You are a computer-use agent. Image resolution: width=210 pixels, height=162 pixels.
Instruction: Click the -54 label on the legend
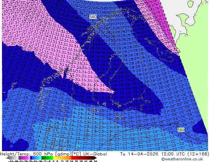[11, 161]
